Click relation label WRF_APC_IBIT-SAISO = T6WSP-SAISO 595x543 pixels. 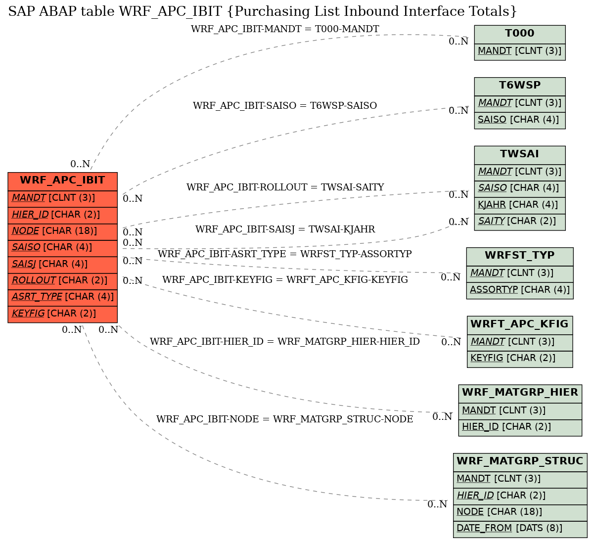(285, 106)
